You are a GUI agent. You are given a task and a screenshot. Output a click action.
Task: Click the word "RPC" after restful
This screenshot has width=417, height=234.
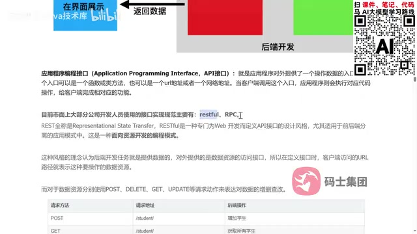coord(231,114)
